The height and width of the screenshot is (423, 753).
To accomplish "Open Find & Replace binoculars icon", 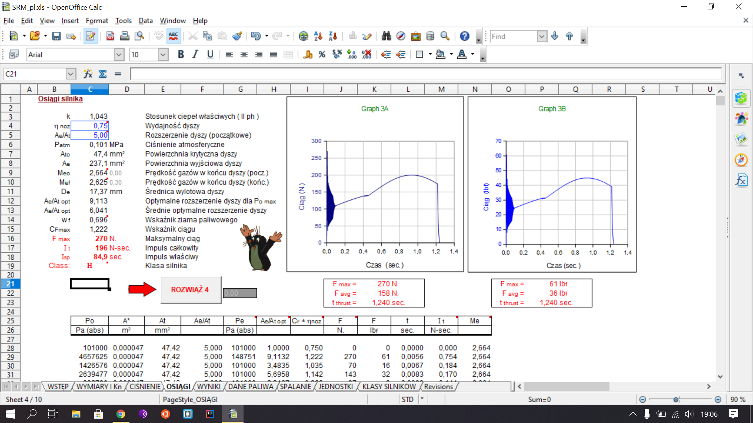I will pyautogui.click(x=386, y=36).
